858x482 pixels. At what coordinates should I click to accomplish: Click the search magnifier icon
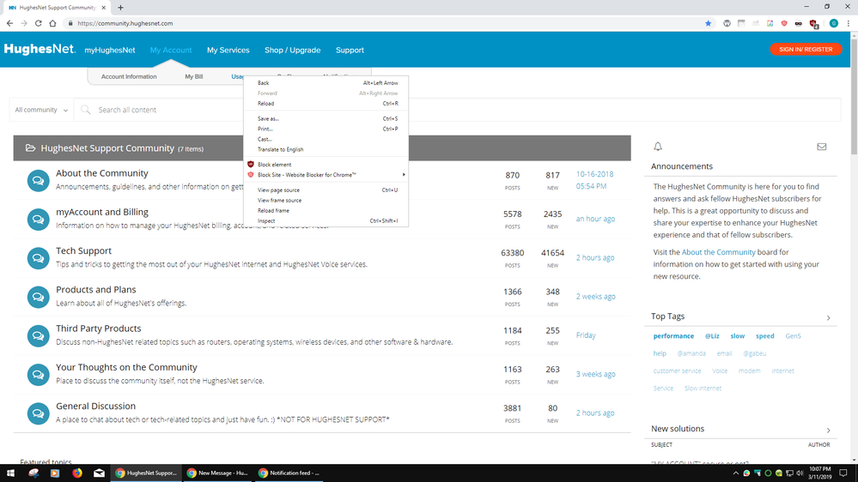[x=85, y=110]
